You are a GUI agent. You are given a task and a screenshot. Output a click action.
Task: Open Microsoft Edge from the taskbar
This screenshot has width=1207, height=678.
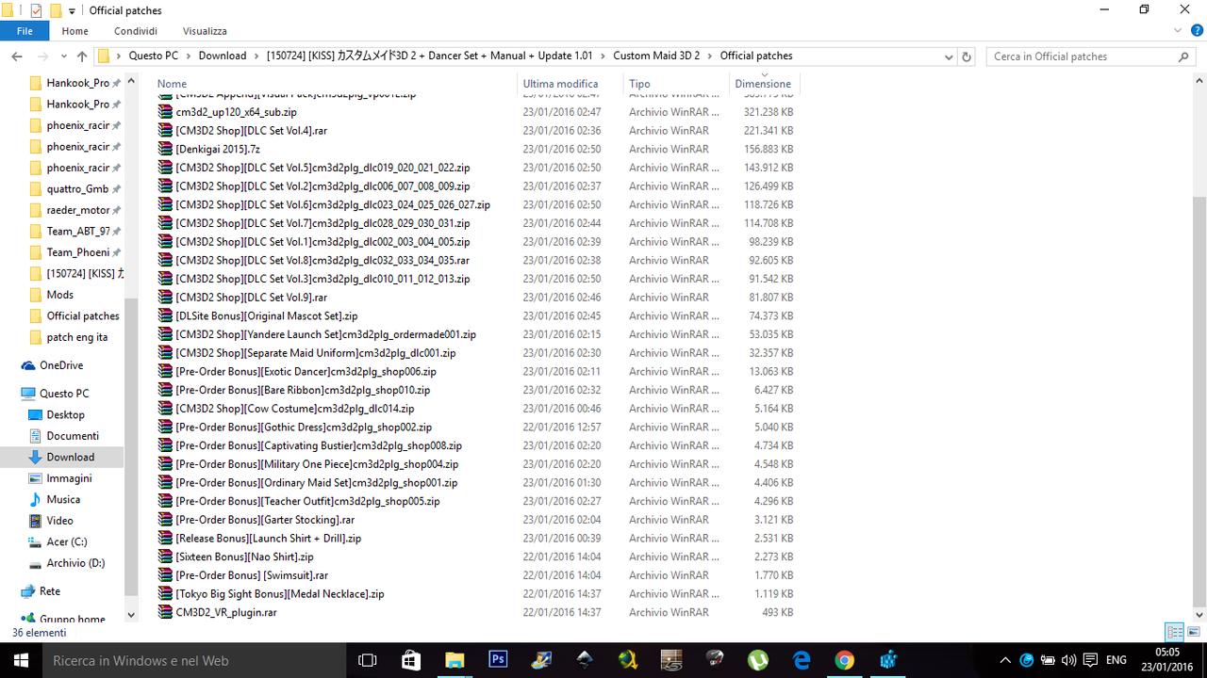[801, 660]
